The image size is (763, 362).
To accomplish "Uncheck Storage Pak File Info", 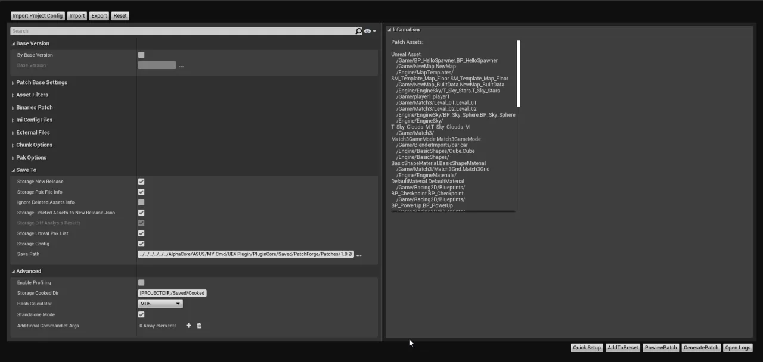I will [141, 192].
